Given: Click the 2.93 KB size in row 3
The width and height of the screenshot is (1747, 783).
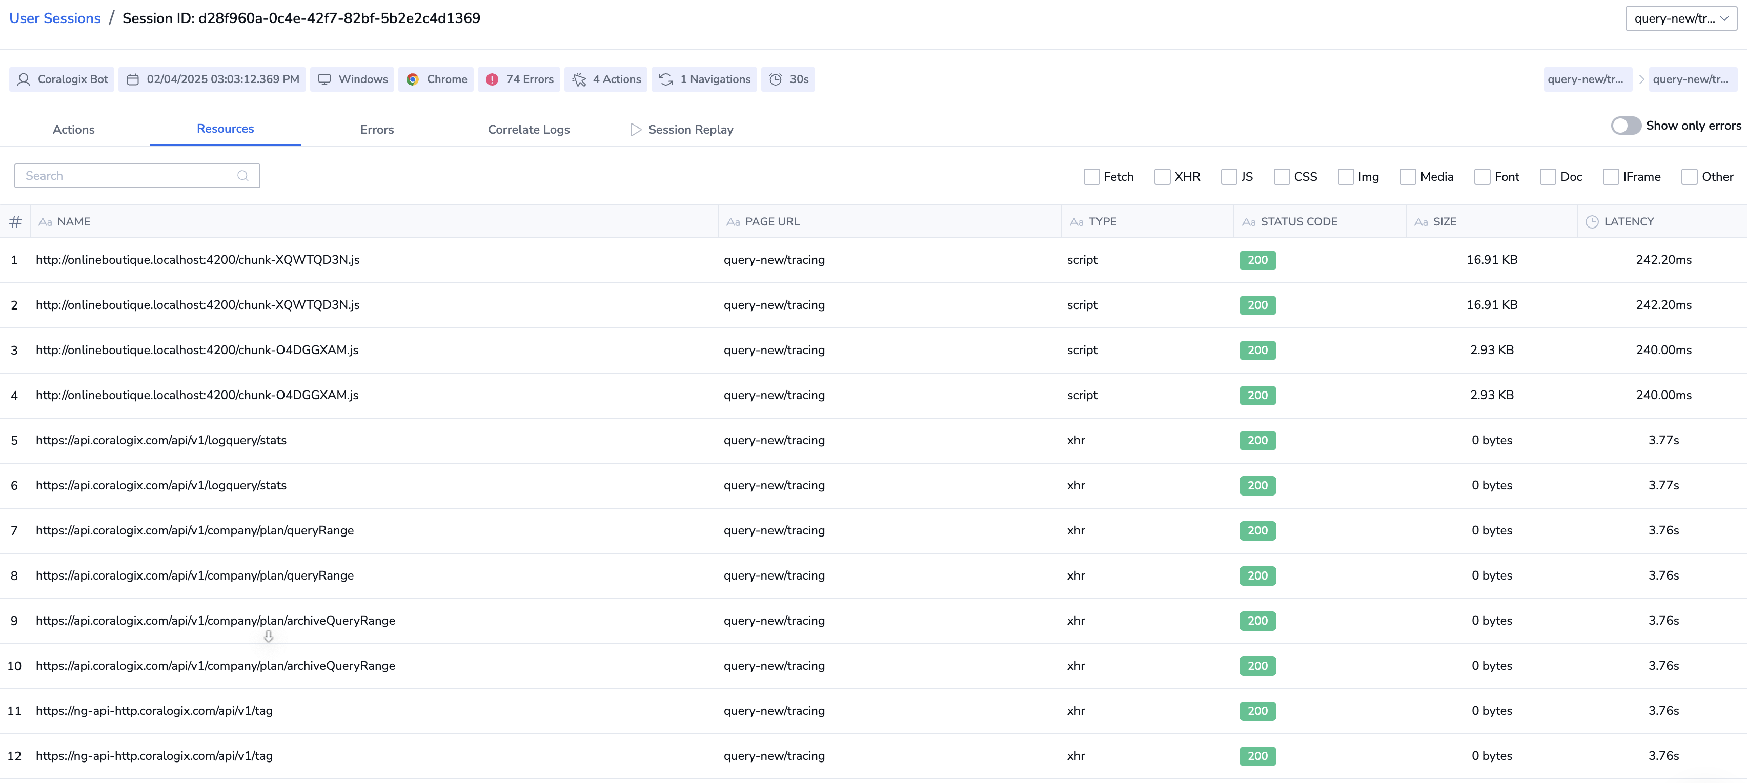Looking at the screenshot, I should tap(1492, 351).
